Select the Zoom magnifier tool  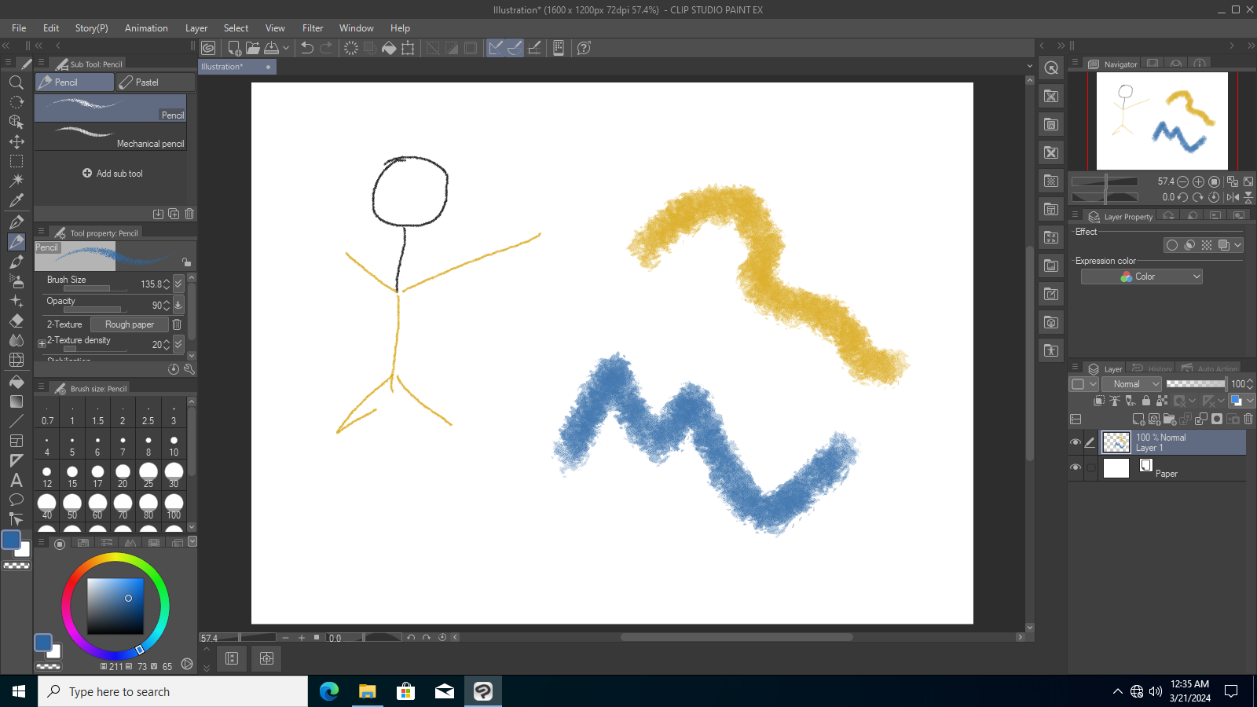[x=16, y=82]
